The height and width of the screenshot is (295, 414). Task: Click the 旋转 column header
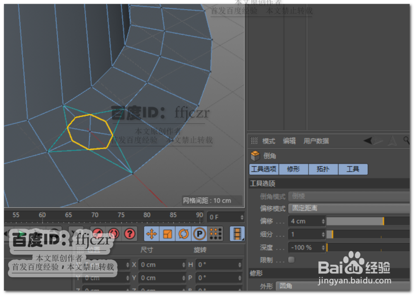click(200, 250)
